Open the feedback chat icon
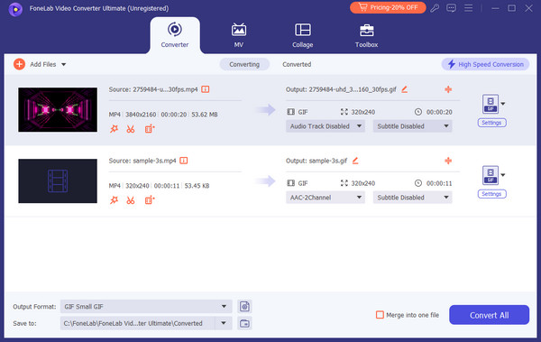 coord(452,8)
